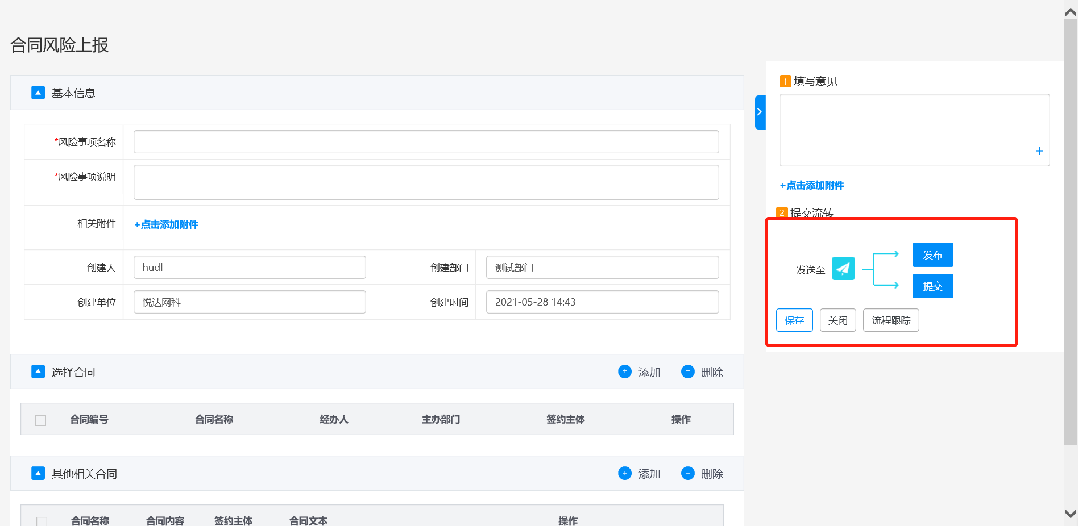Focus the 风险事项名称 input field
Viewport: 1078px width, 526px height.
tap(426, 142)
